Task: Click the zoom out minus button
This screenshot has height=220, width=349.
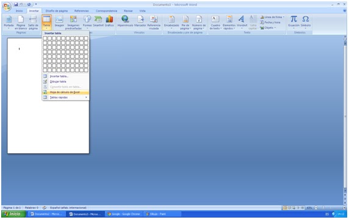Action: 316,208
